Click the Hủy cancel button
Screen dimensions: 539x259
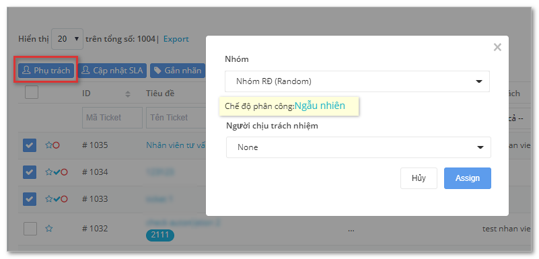coord(419,178)
